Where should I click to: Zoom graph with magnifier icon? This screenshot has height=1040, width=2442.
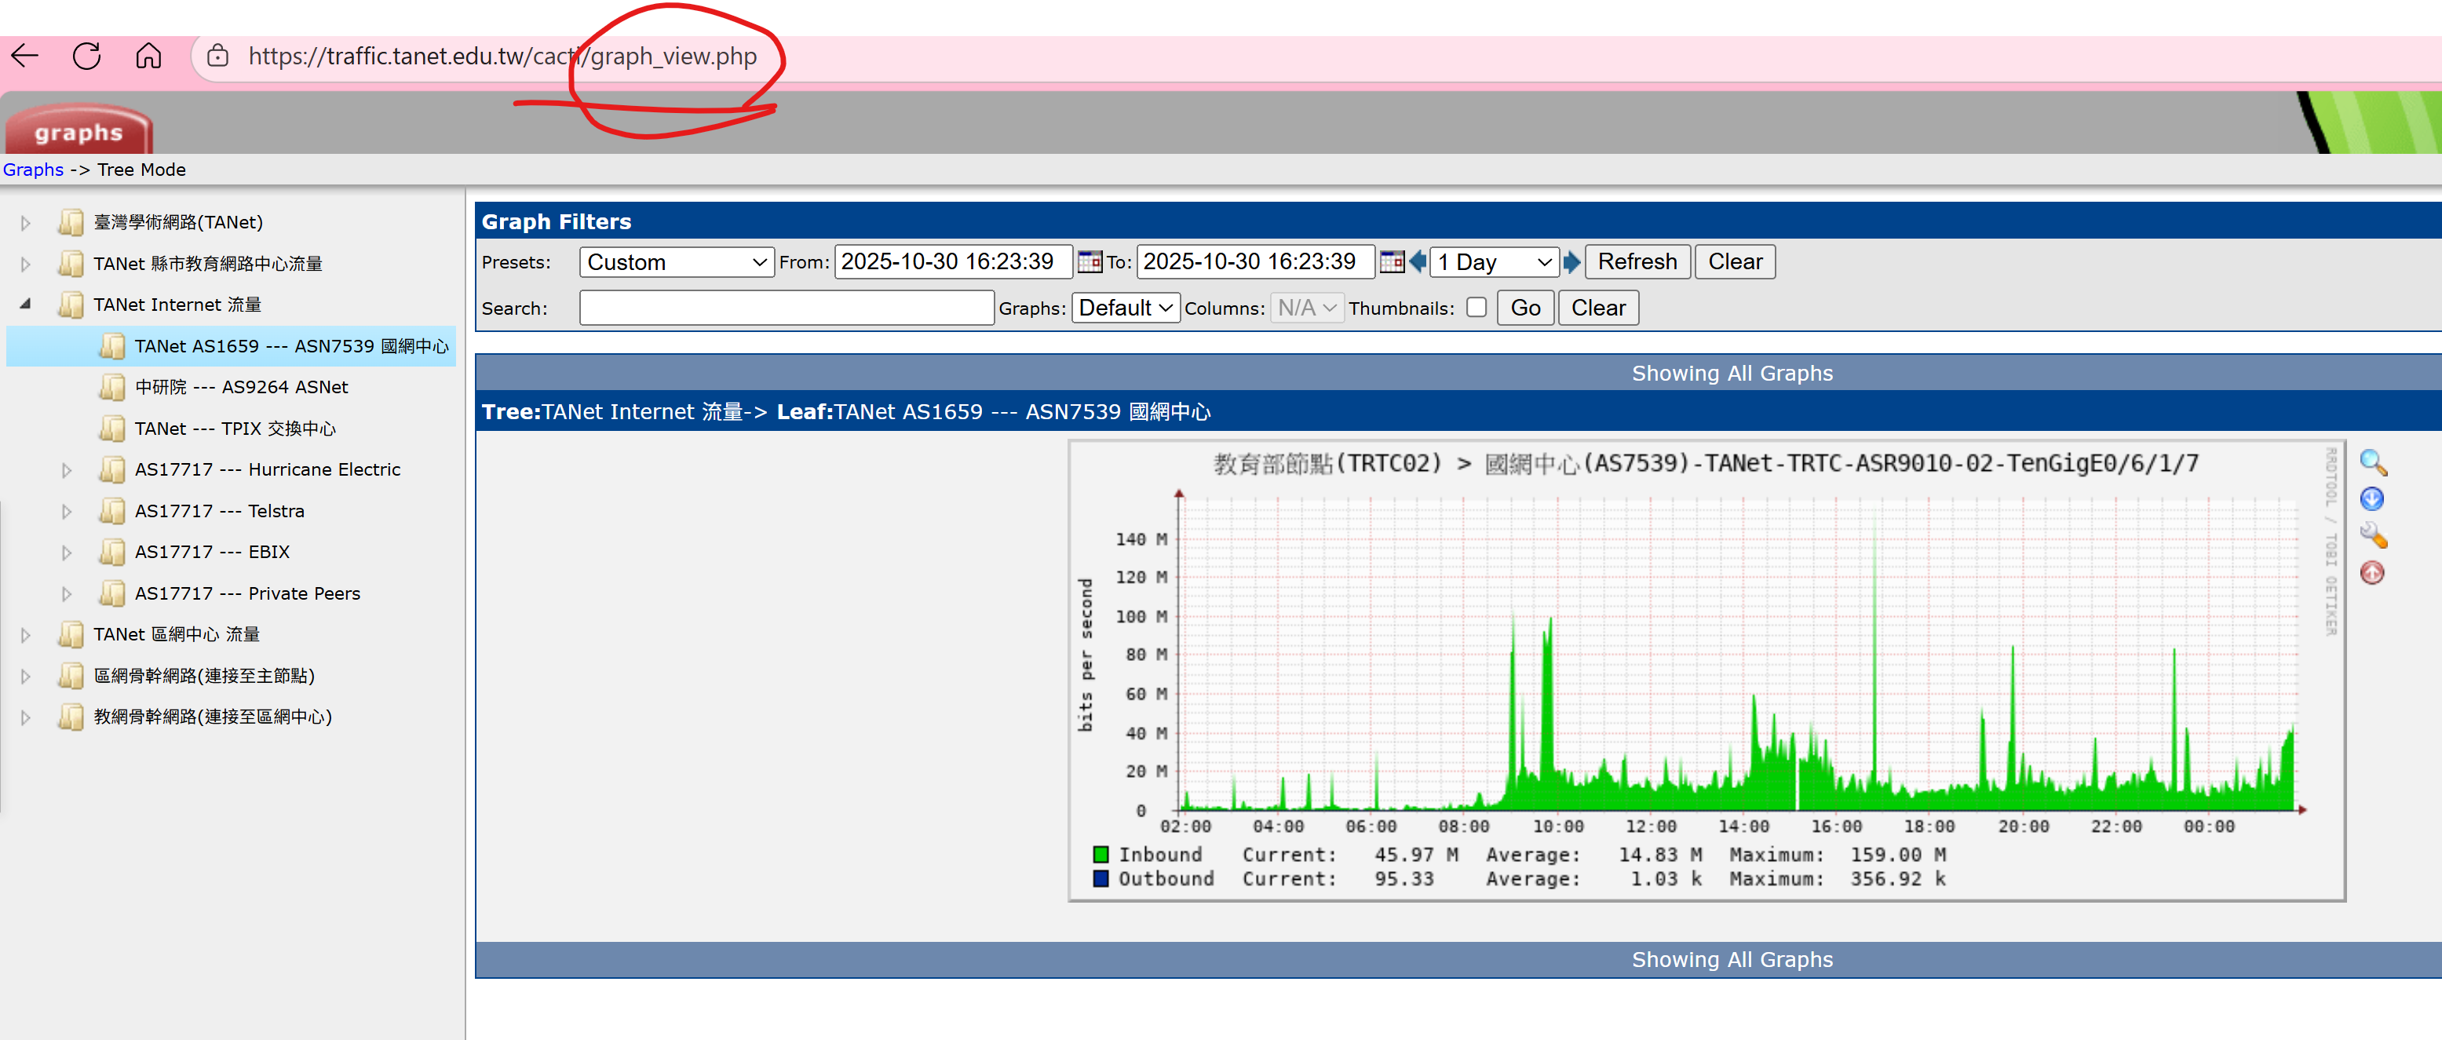click(x=2372, y=462)
